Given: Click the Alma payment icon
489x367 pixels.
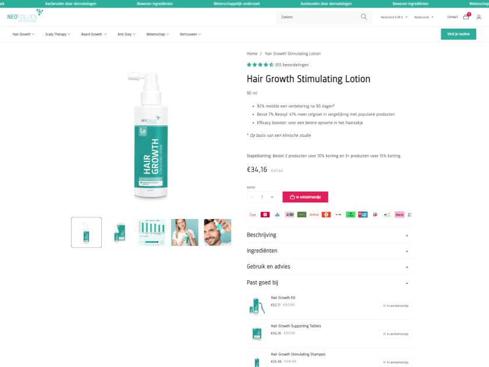Looking at the screenshot, I should click(x=314, y=214).
